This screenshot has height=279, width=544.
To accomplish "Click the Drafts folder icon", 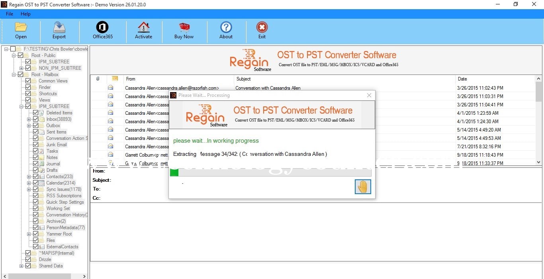I will coord(42,170).
